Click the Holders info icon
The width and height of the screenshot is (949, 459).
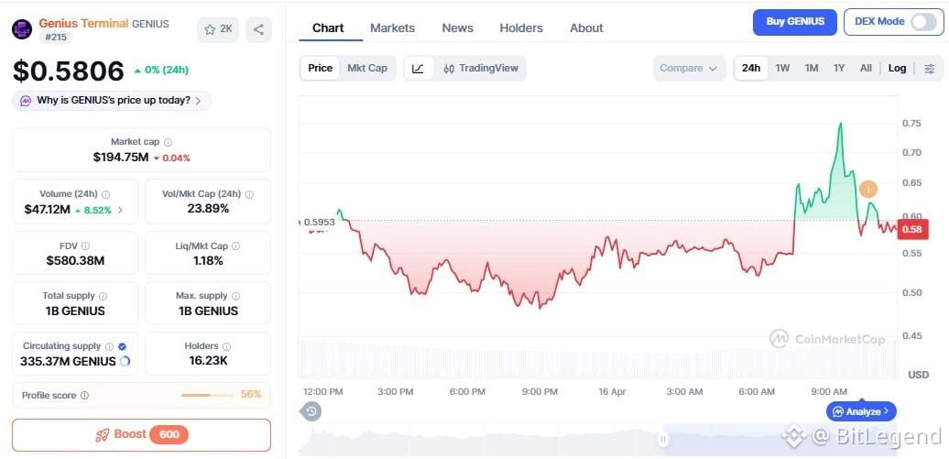coord(226,346)
